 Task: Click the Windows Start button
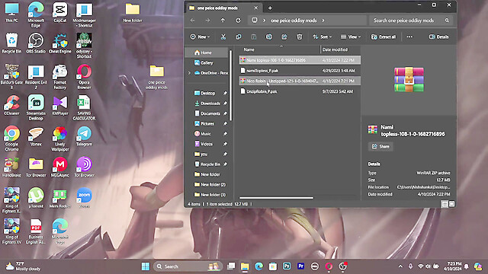(x=146, y=266)
